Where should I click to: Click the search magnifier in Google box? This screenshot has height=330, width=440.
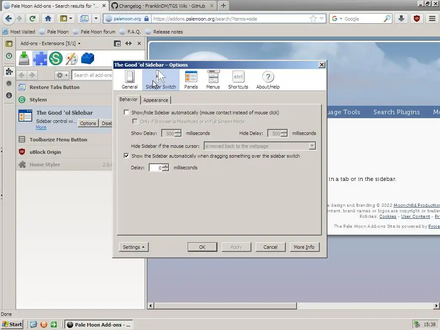(387, 19)
